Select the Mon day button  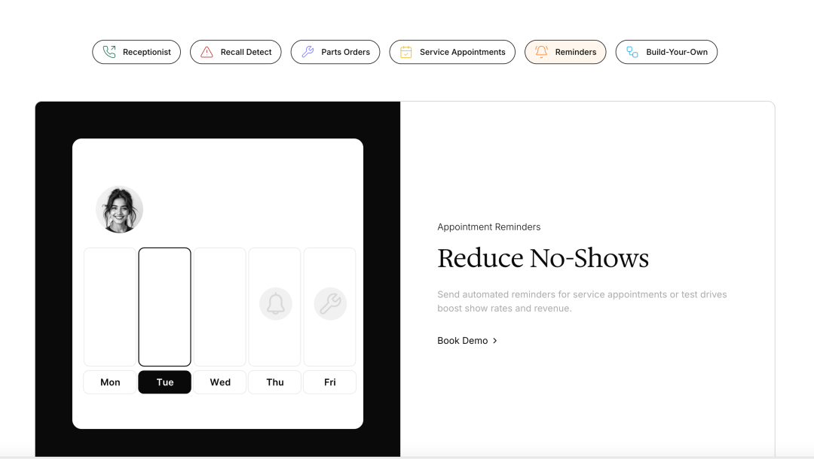click(x=110, y=382)
